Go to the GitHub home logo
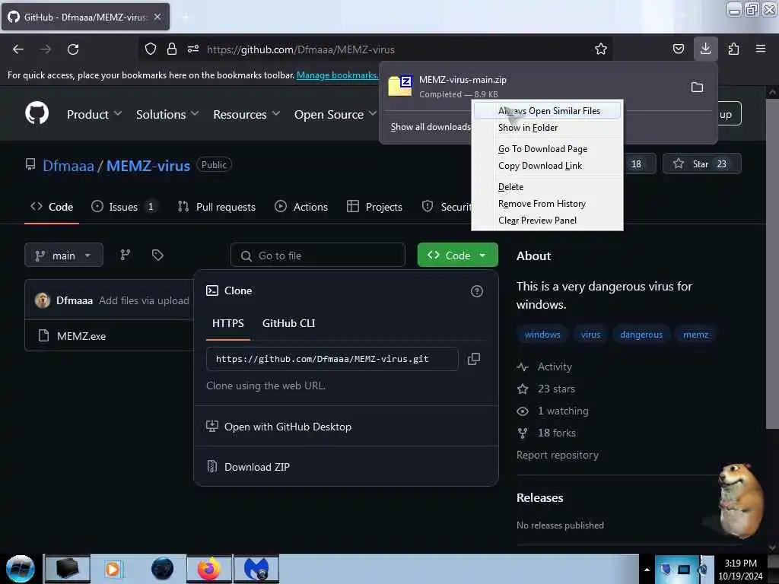Viewport: 779px width, 584px height. (x=37, y=114)
